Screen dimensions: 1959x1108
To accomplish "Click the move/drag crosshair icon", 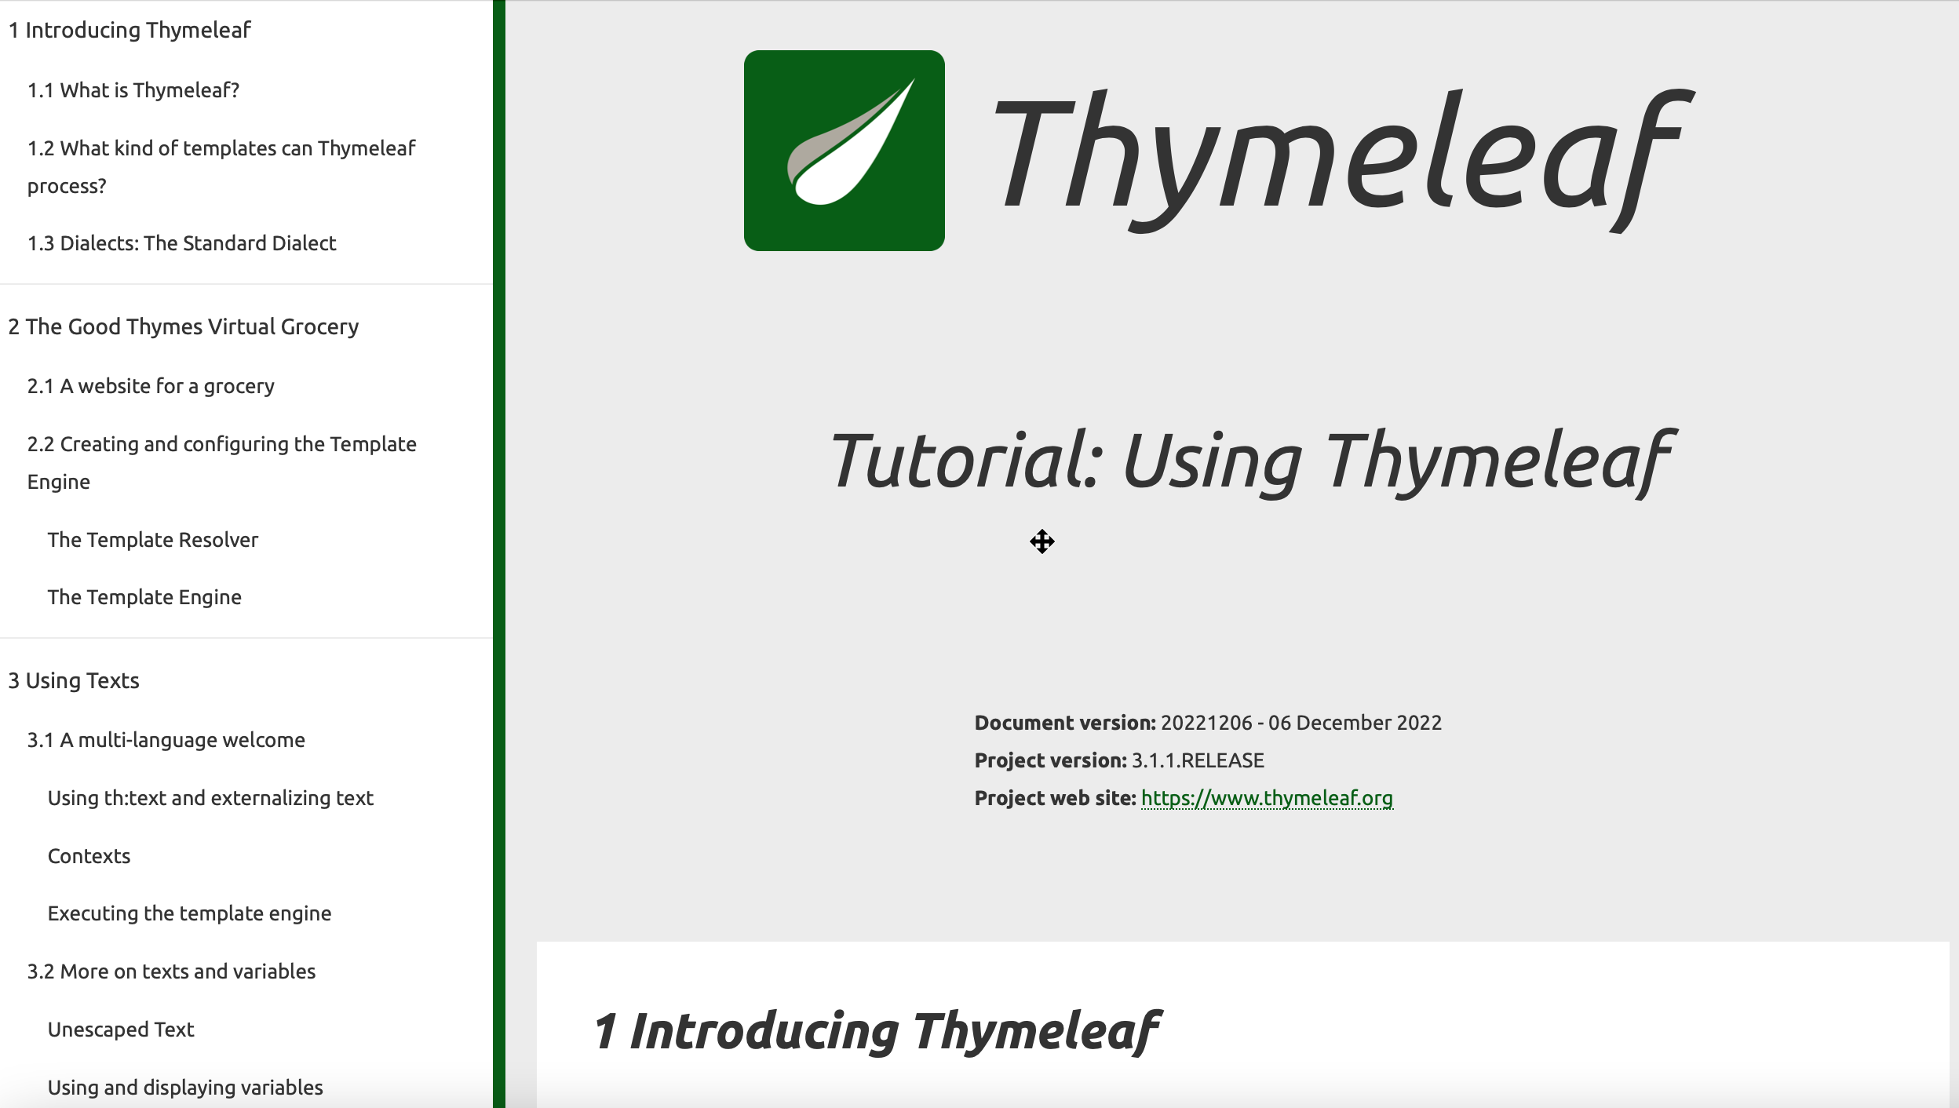I will [1043, 542].
